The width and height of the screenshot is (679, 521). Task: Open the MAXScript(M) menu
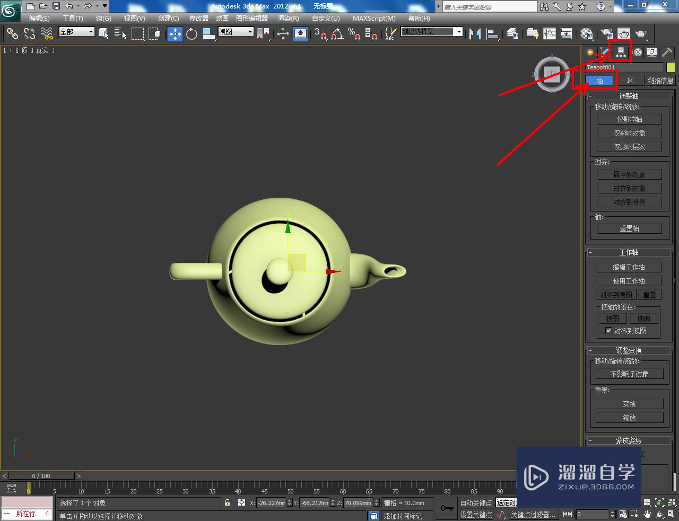[x=374, y=19]
